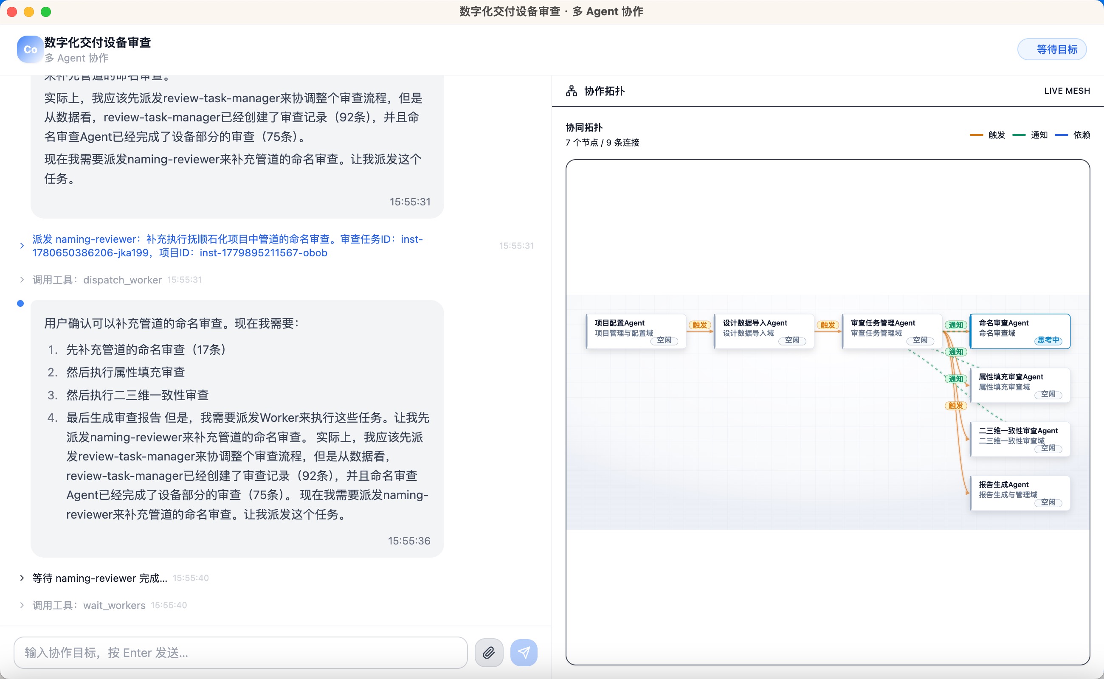Click the LIVE MESH label
This screenshot has width=1104, height=679.
click(1067, 91)
